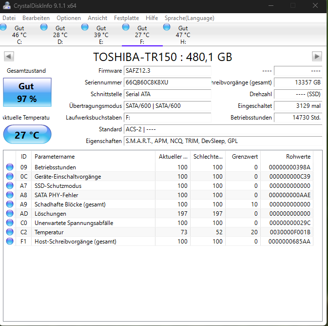Click the status orb on the Temperatur row
Image resolution: width=328 pixels, height=326 pixels.
pos(10,232)
